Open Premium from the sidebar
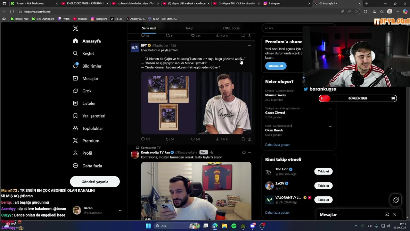Viewport: 410px width, 231px height. click(x=86, y=141)
